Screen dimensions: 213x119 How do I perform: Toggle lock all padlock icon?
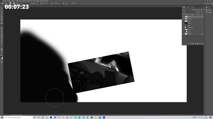coord(193,15)
